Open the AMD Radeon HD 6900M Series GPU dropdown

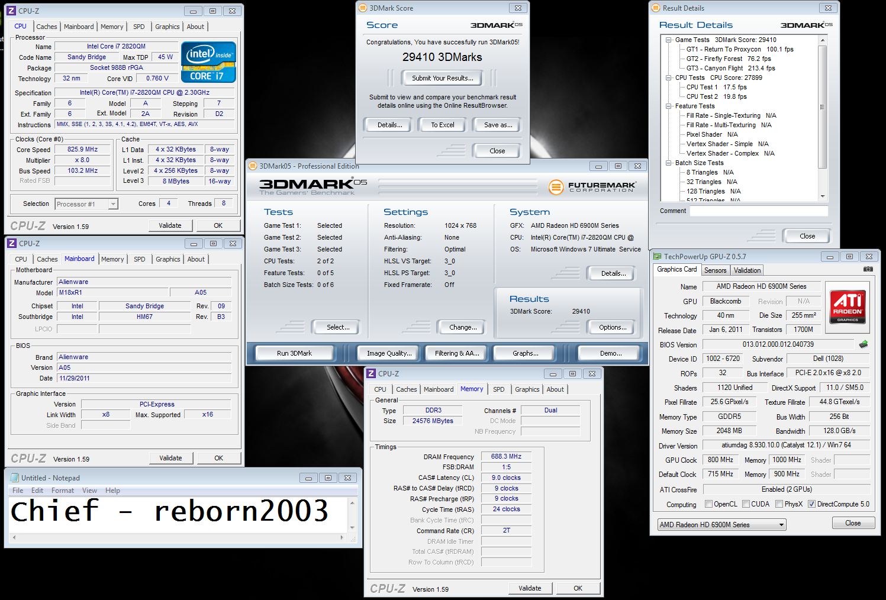pyautogui.click(x=721, y=525)
